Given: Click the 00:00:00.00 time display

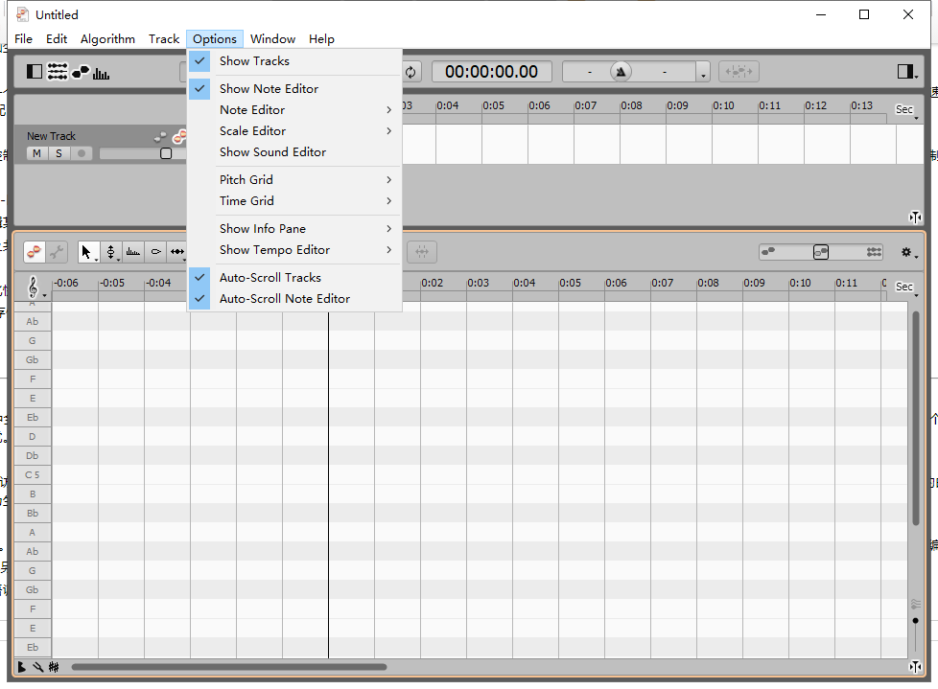Looking at the screenshot, I should tap(491, 72).
